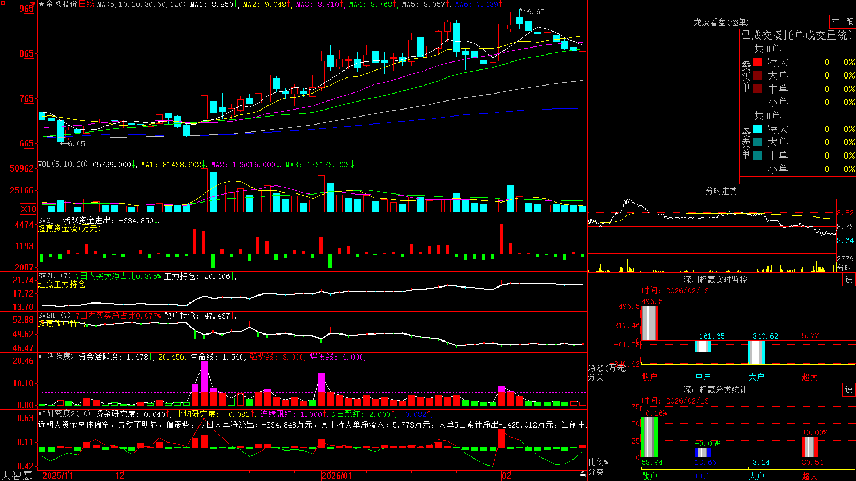Click the AI活跃度2 indicator label
Screen dimensions: 856x481
[57, 357]
